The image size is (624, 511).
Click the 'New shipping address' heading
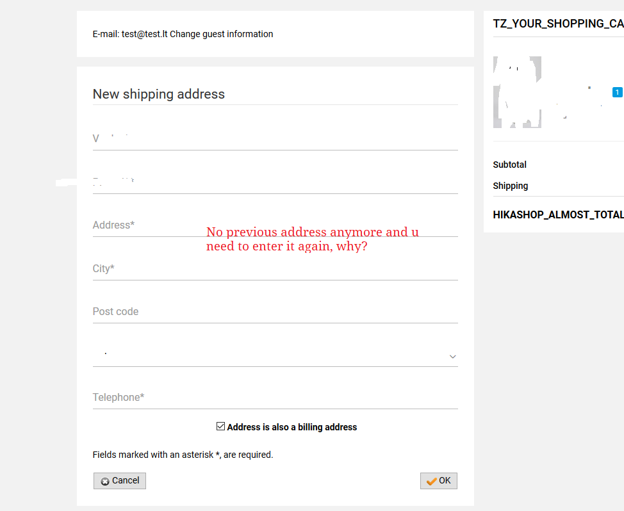[x=159, y=94]
